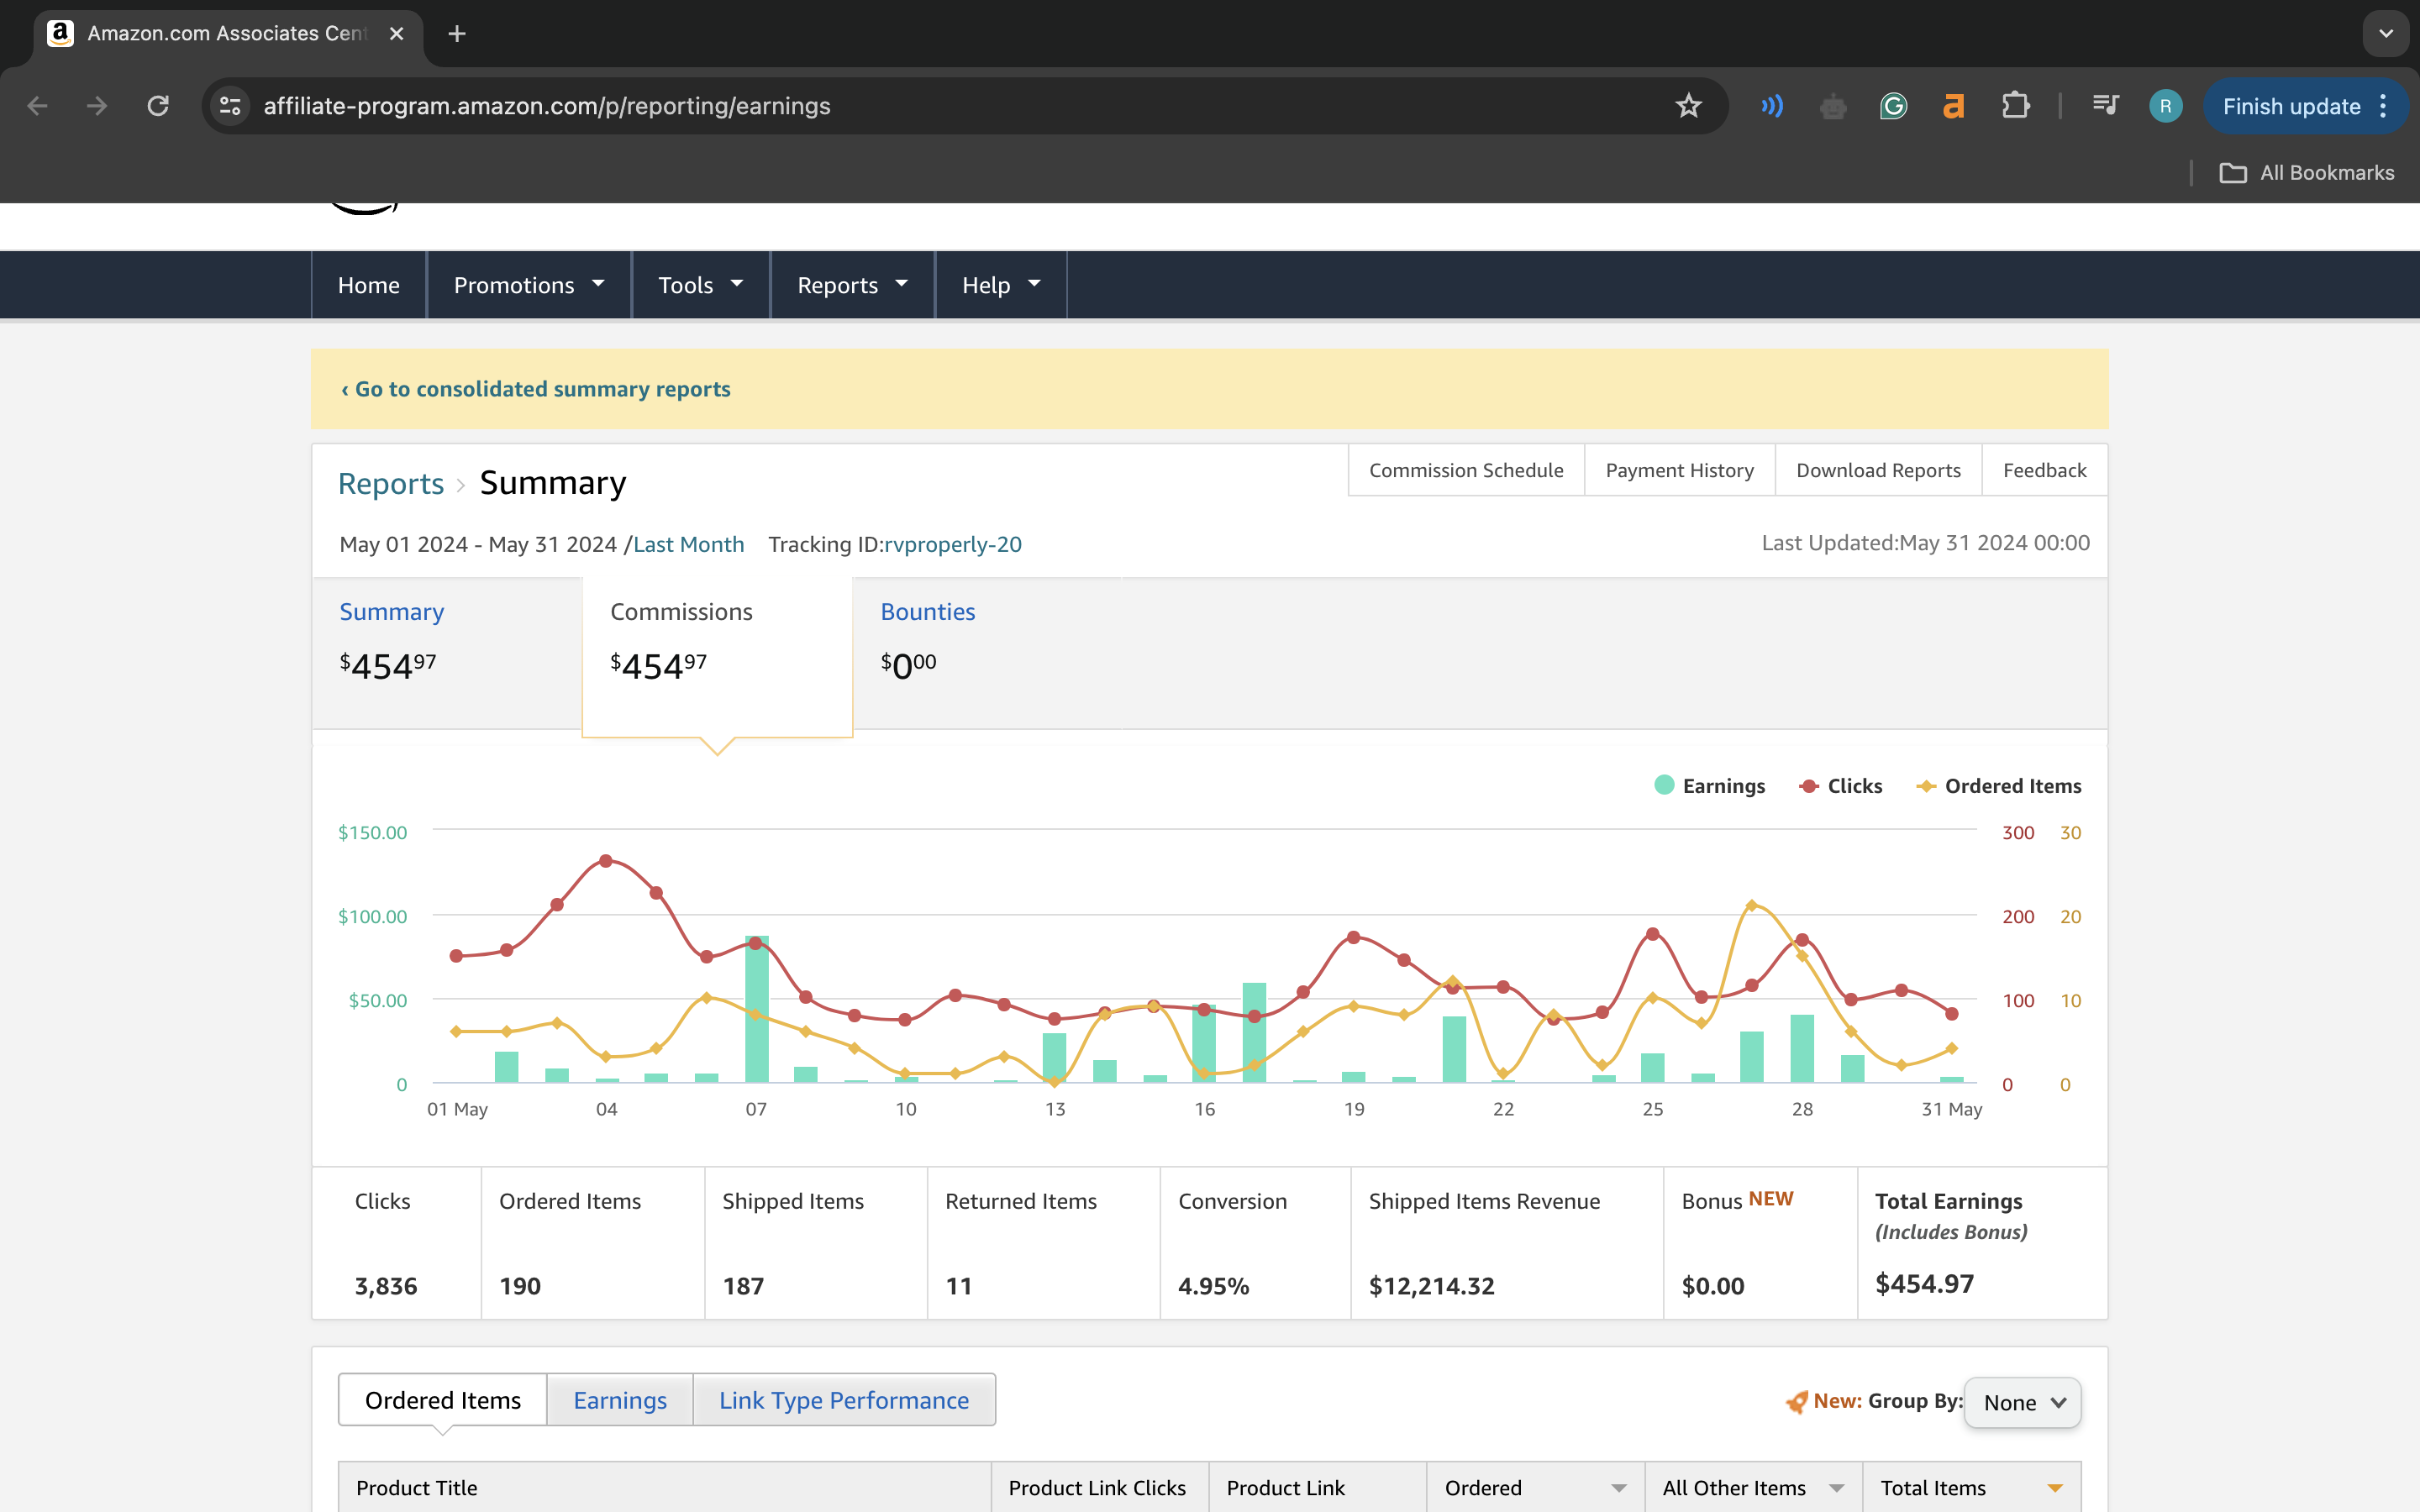Click the browser back arrow
Image resolution: width=2420 pixels, height=1512 pixels.
(37, 106)
